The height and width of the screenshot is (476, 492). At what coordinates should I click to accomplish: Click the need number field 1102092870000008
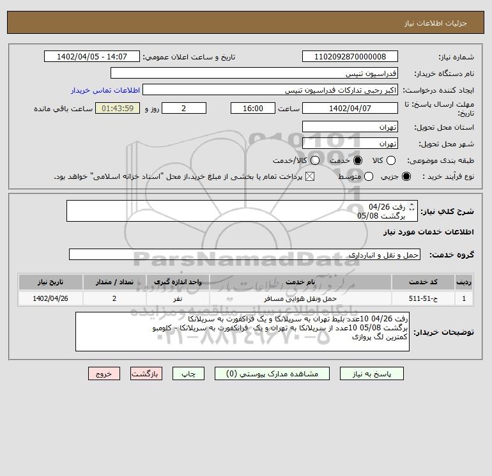[350, 56]
